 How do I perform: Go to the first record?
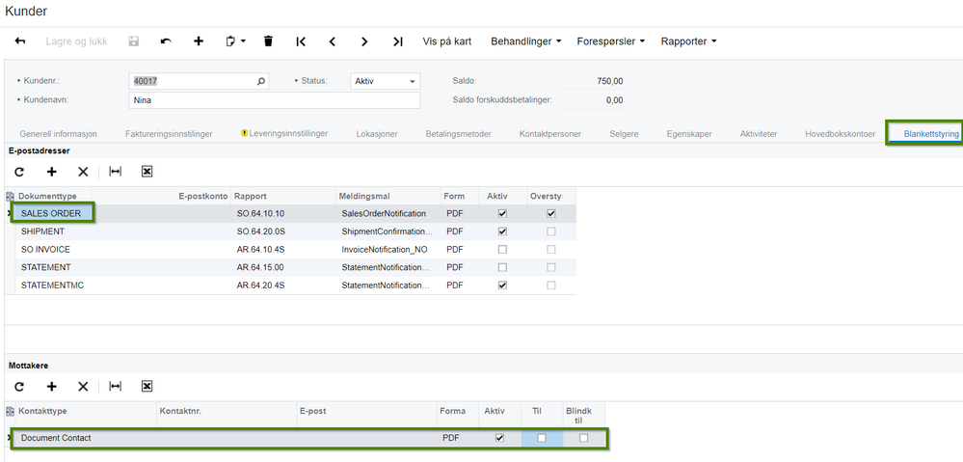301,41
